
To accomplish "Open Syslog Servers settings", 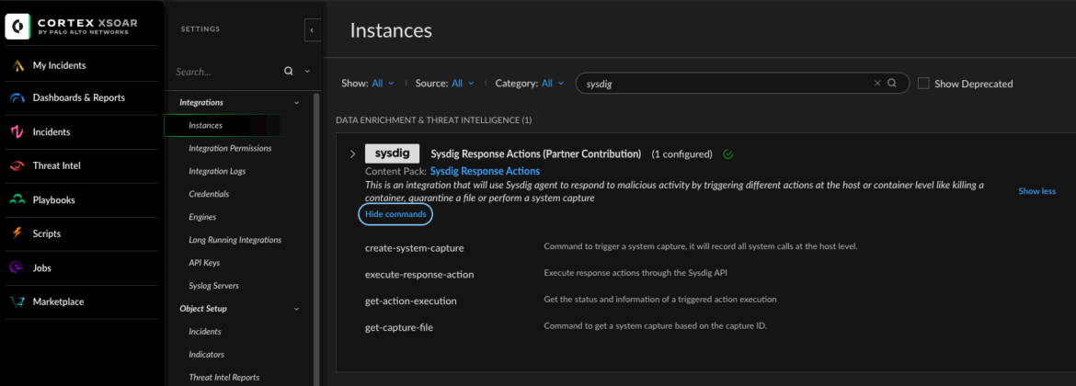I will click(213, 285).
